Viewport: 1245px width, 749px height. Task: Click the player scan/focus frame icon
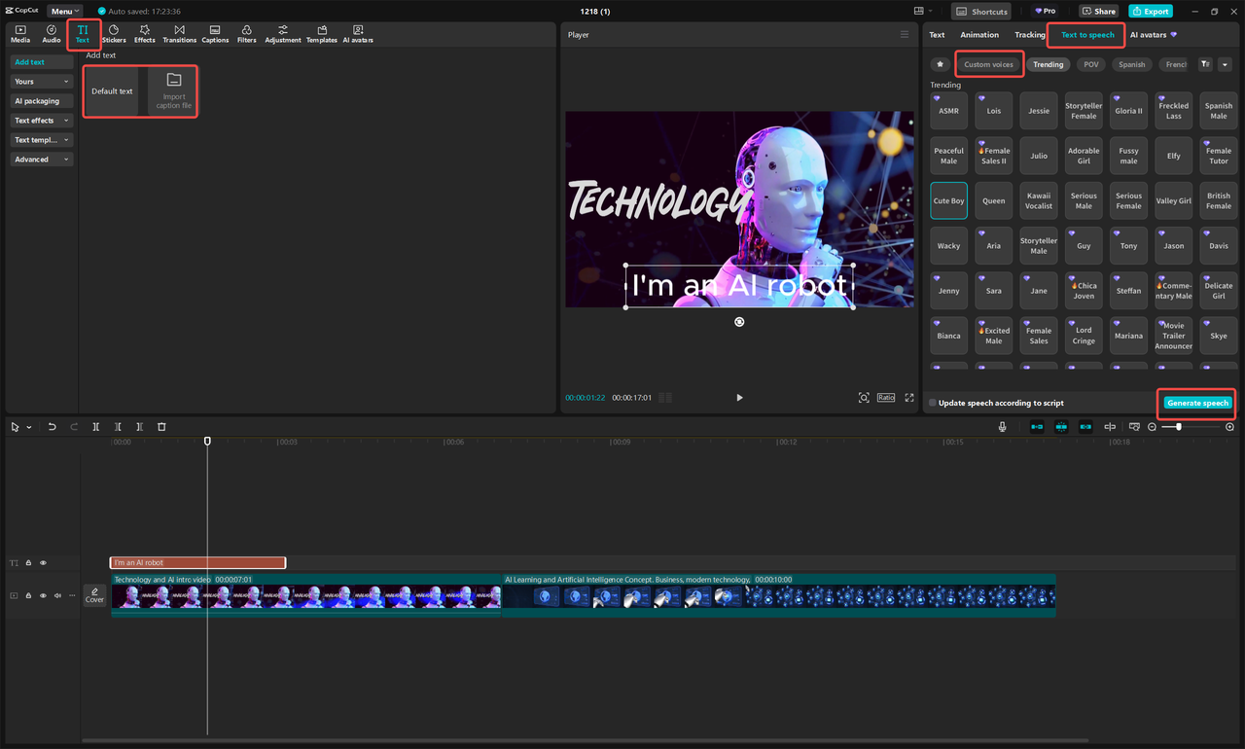(x=864, y=397)
